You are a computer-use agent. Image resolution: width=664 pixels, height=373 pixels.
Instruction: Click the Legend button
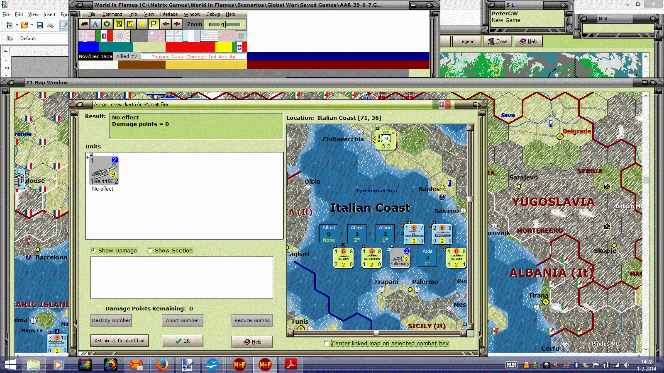click(x=467, y=41)
